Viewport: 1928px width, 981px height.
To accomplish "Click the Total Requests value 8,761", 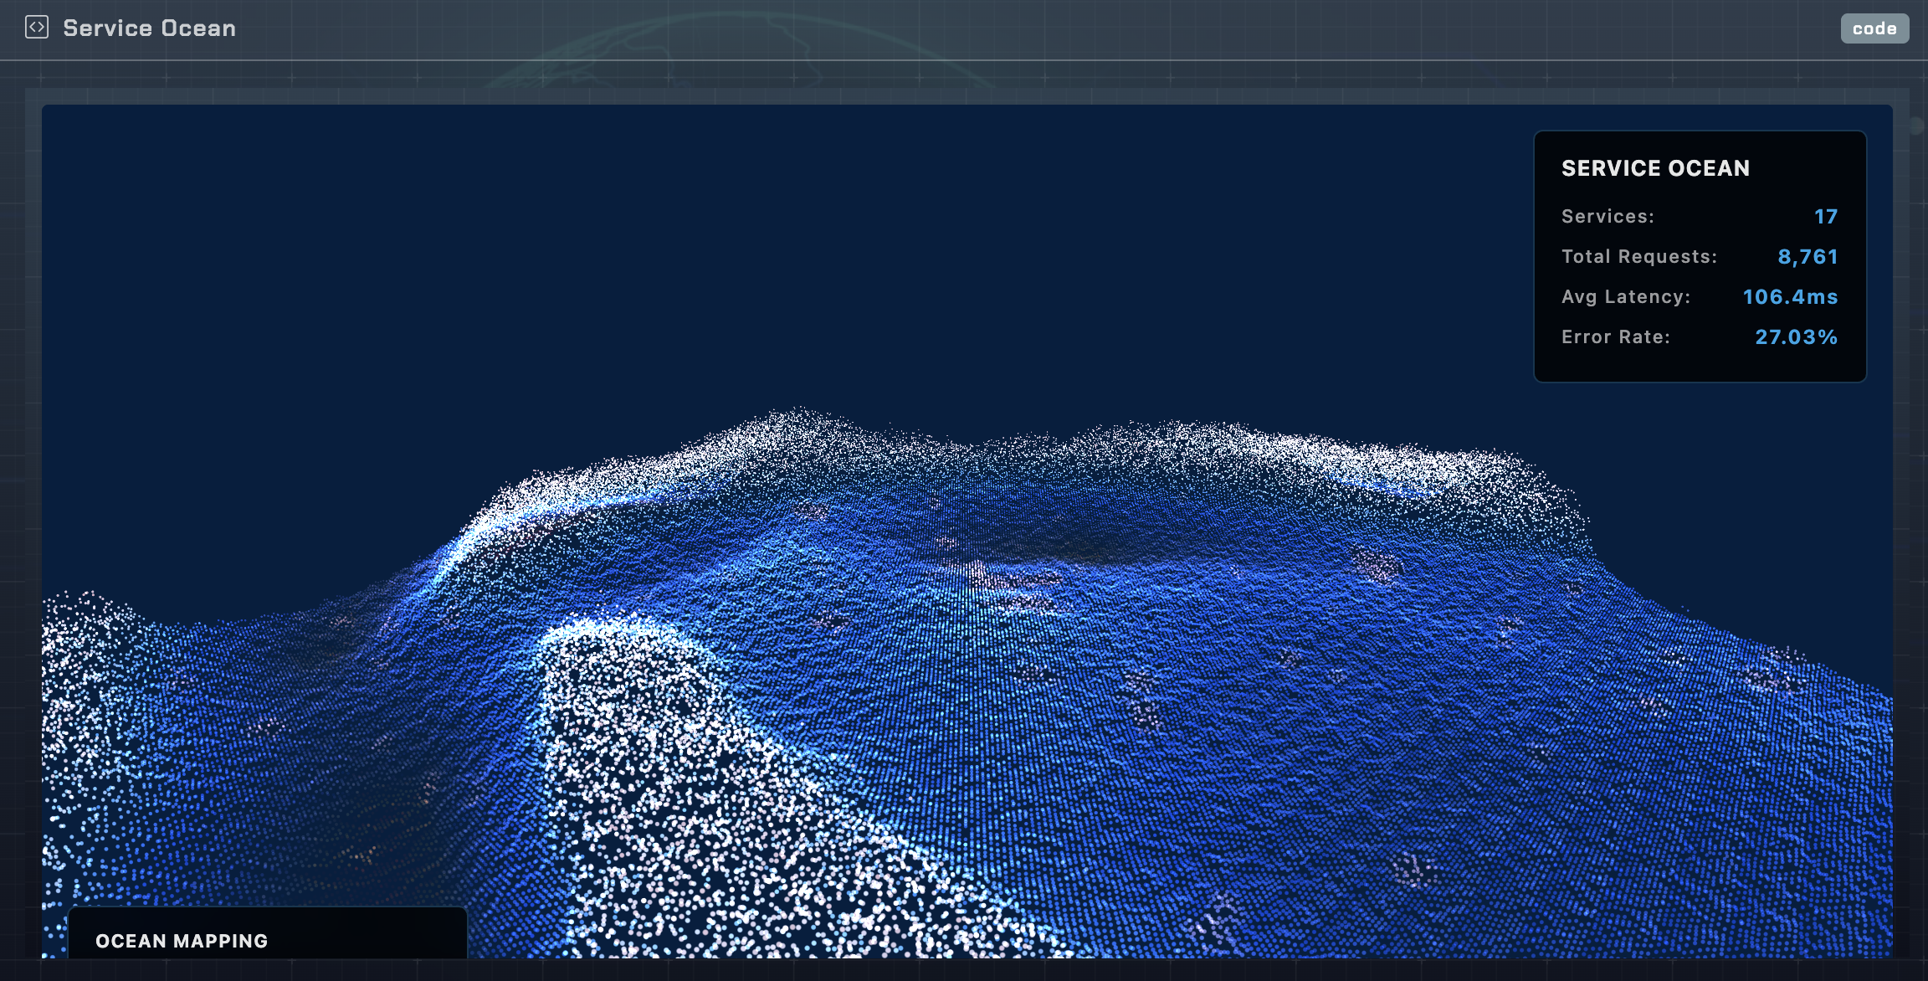I will click(1808, 256).
